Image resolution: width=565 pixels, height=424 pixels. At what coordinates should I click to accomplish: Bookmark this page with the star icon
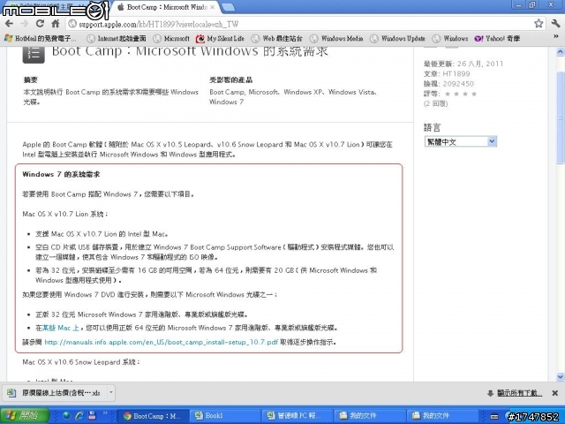[x=539, y=24]
